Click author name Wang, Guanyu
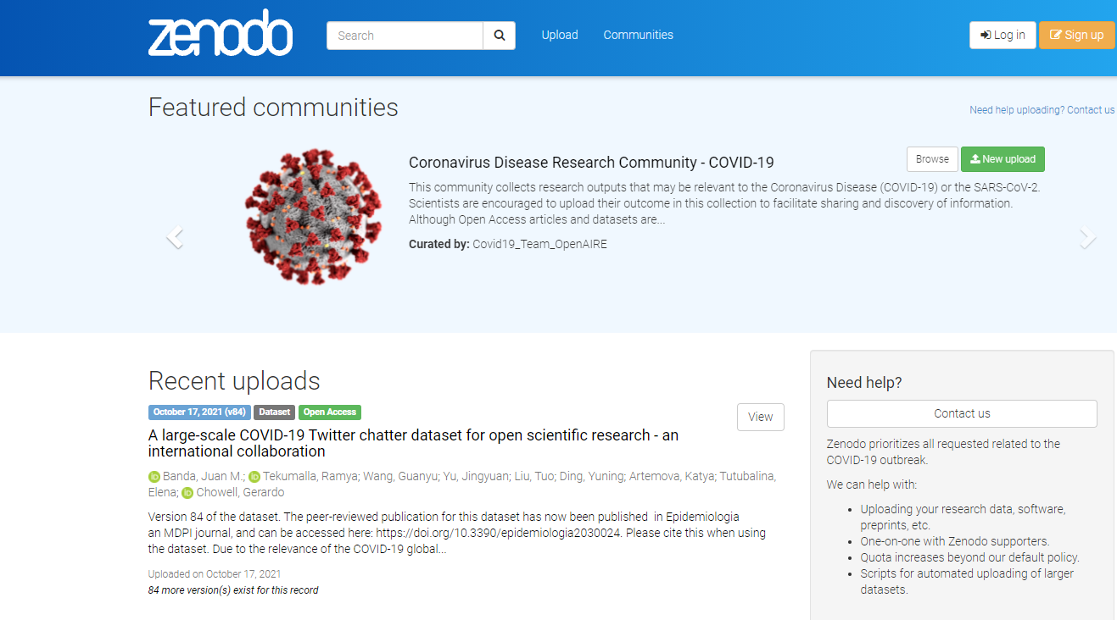The width and height of the screenshot is (1117, 620). pos(400,477)
